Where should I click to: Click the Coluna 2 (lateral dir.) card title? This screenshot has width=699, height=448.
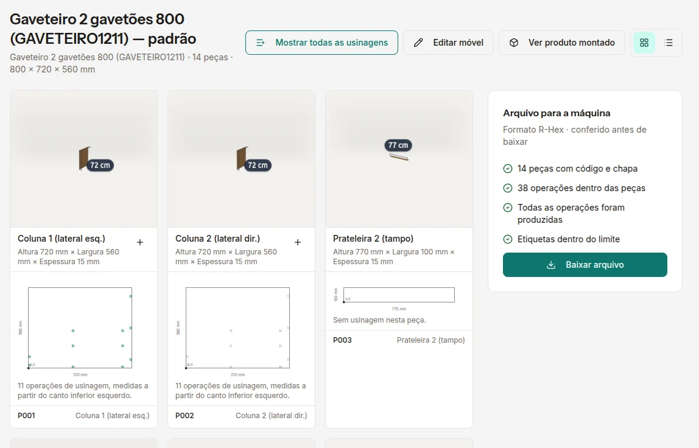217,239
